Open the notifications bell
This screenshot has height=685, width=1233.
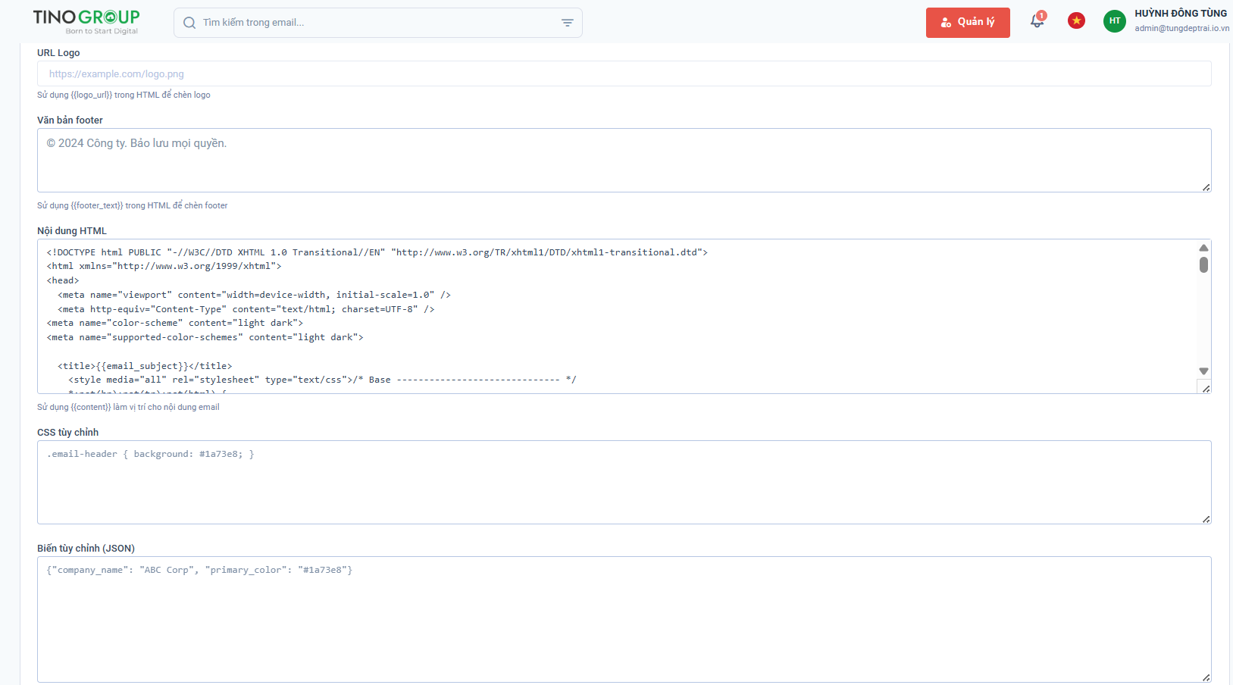click(x=1037, y=21)
